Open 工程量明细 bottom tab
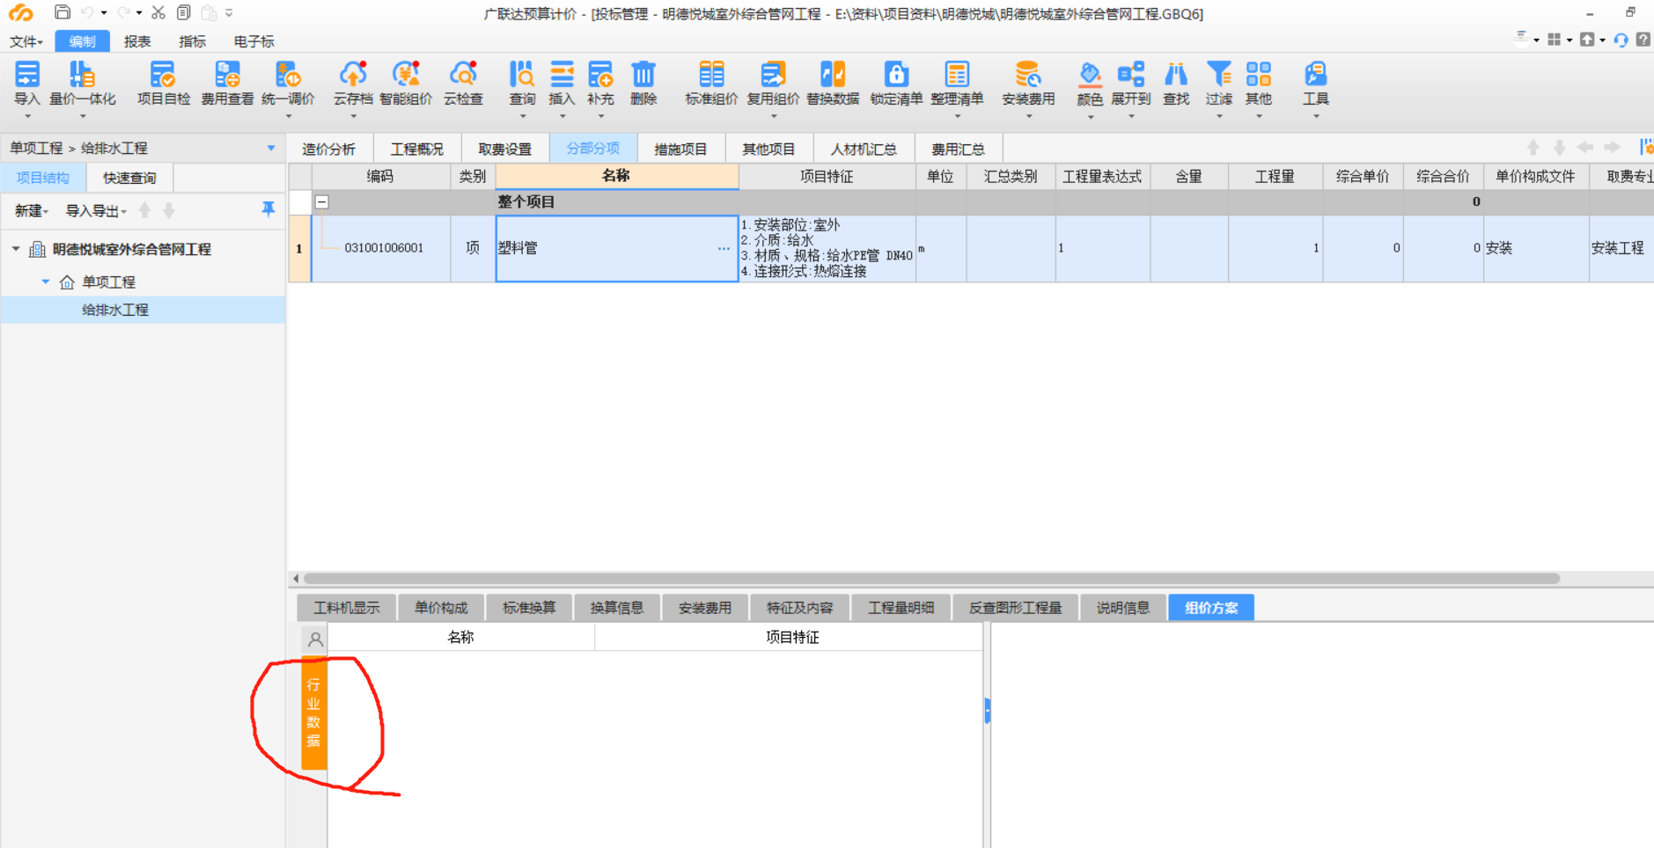 pyautogui.click(x=901, y=608)
